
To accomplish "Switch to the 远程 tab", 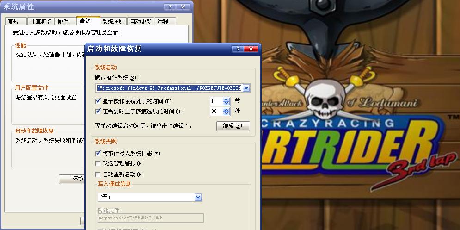I will [x=165, y=21].
